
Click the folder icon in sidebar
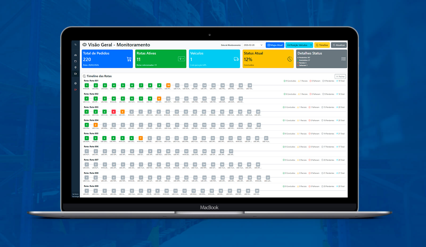75,61
